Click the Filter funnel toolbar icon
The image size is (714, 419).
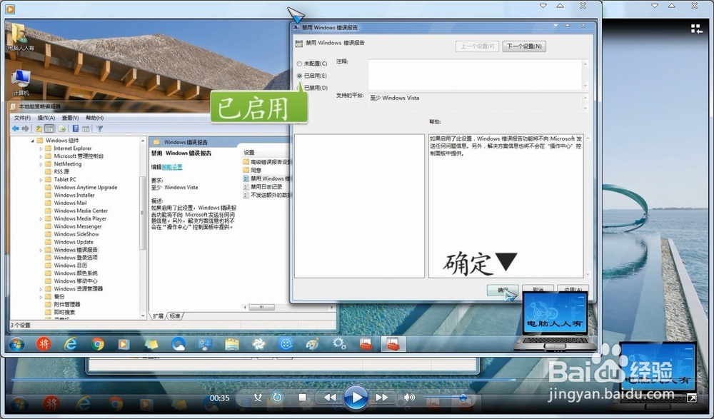tap(100, 129)
